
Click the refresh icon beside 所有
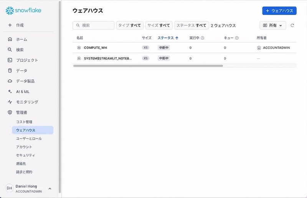click(x=292, y=25)
